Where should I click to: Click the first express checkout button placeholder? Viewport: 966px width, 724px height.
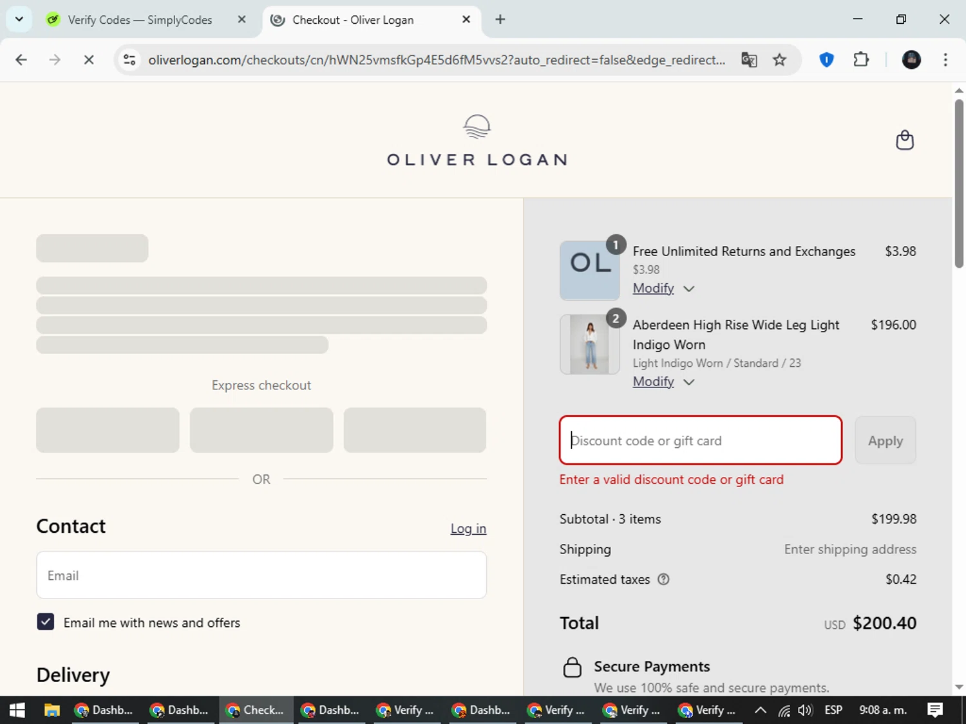coord(108,430)
